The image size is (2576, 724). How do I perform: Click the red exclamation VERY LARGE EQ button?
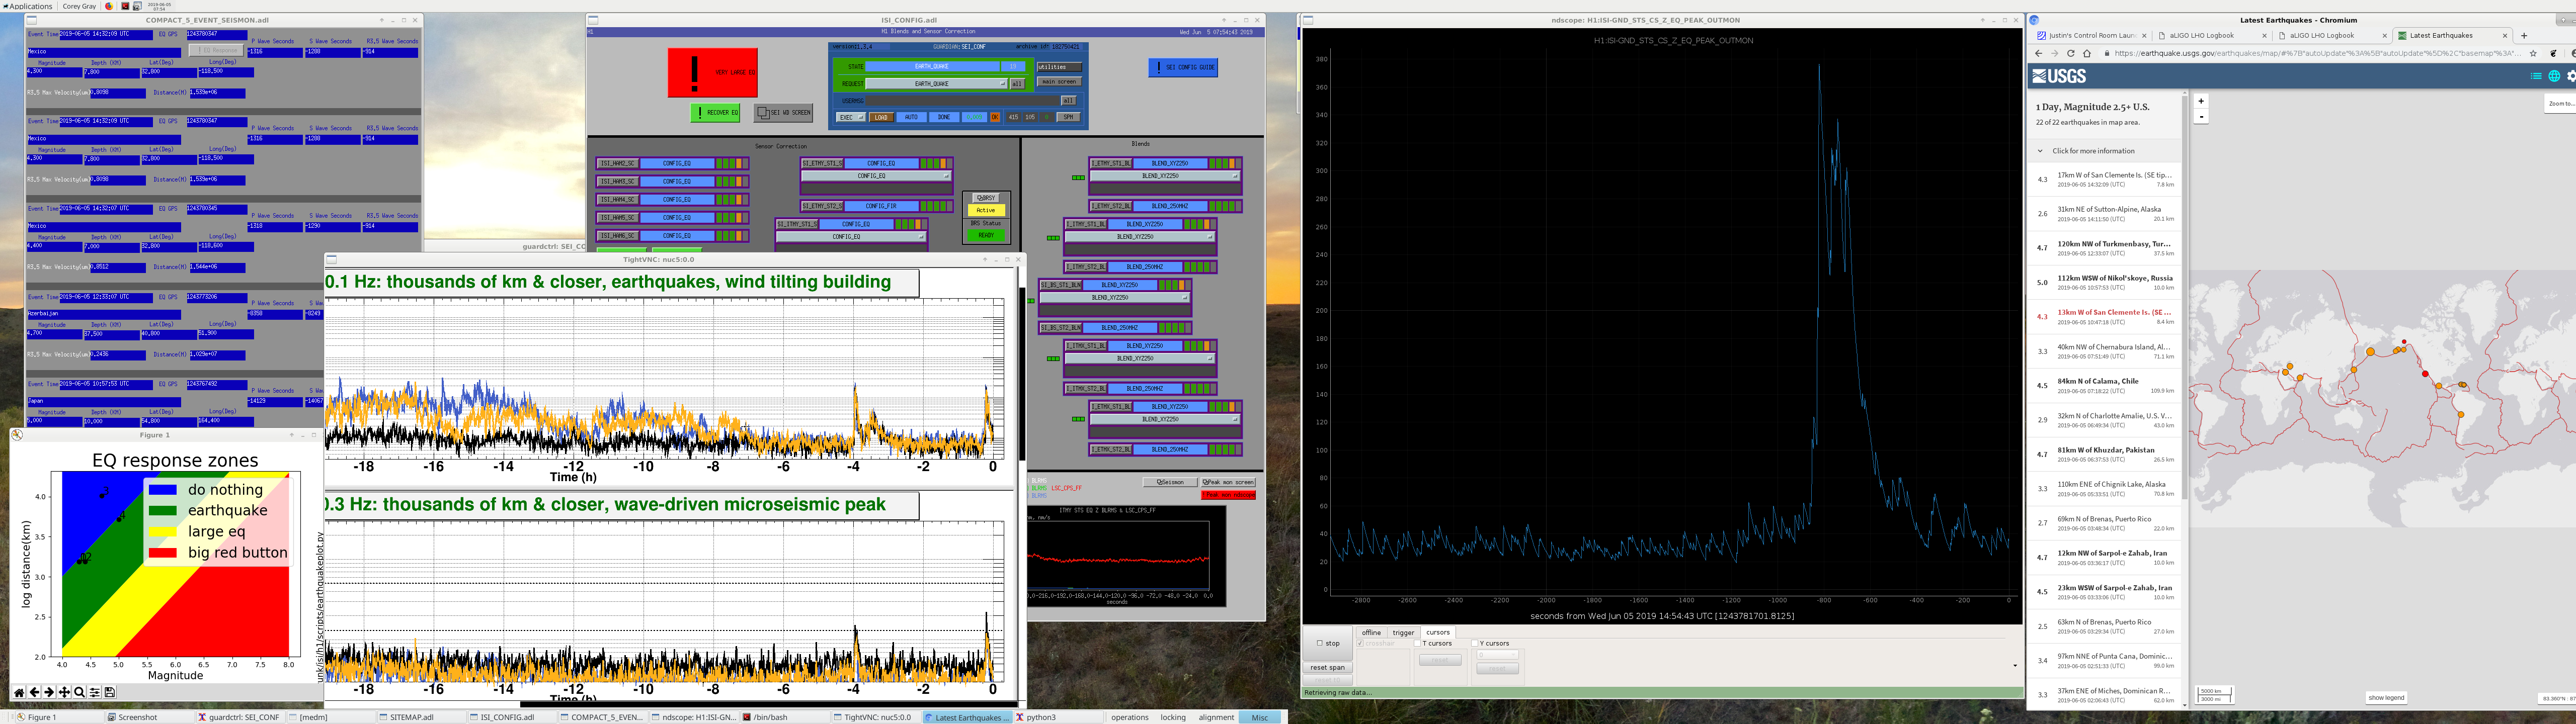coord(712,73)
